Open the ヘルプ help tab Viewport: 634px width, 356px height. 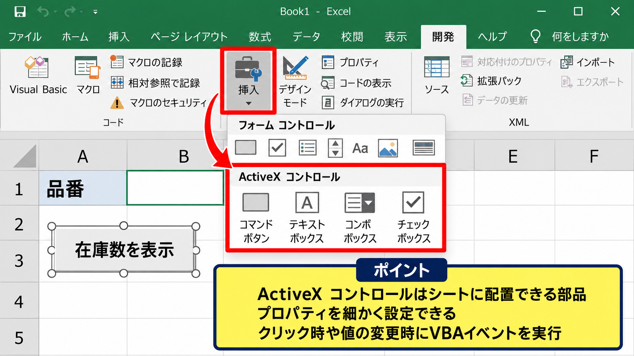pyautogui.click(x=492, y=37)
